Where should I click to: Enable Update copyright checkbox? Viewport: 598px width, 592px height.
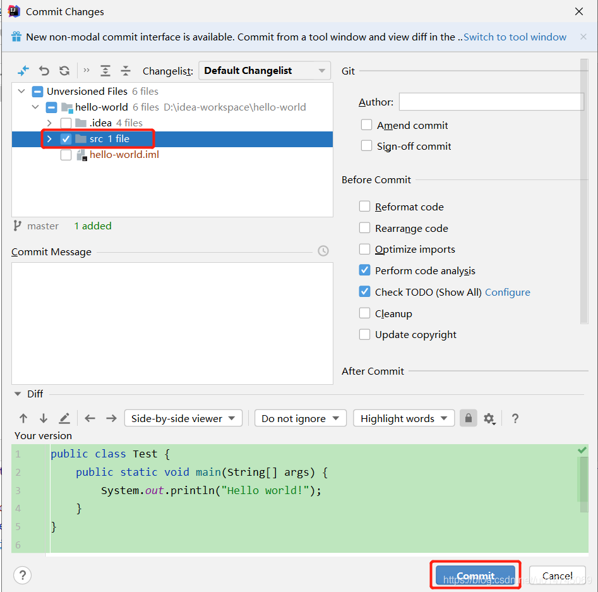pos(364,334)
